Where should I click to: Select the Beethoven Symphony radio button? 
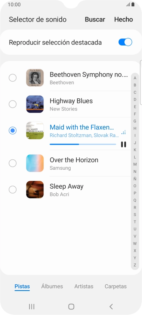pos(12,78)
